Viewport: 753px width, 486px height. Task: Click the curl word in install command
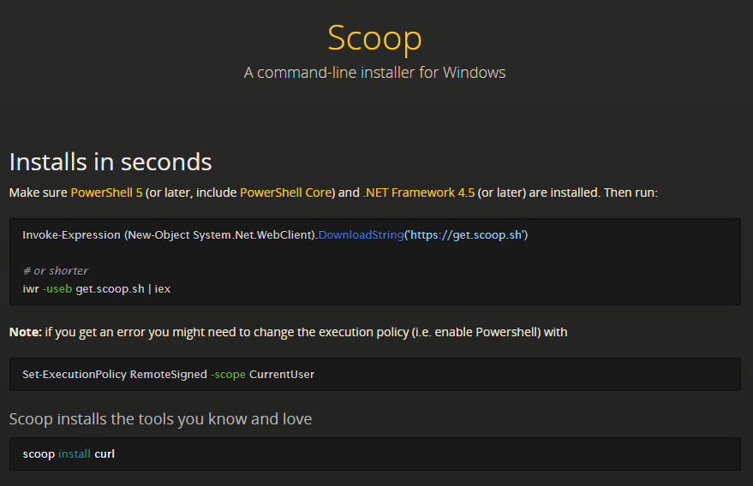[x=105, y=453]
